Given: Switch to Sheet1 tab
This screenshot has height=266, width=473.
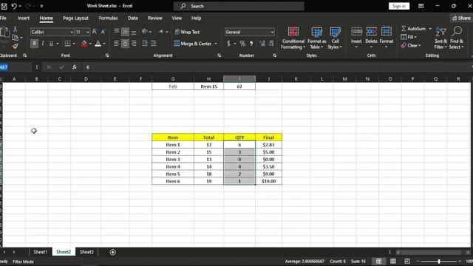Looking at the screenshot, I should [x=41, y=252].
